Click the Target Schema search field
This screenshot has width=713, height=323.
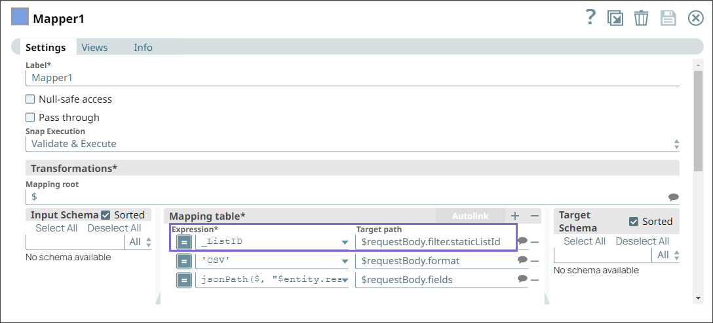pyautogui.click(x=603, y=256)
